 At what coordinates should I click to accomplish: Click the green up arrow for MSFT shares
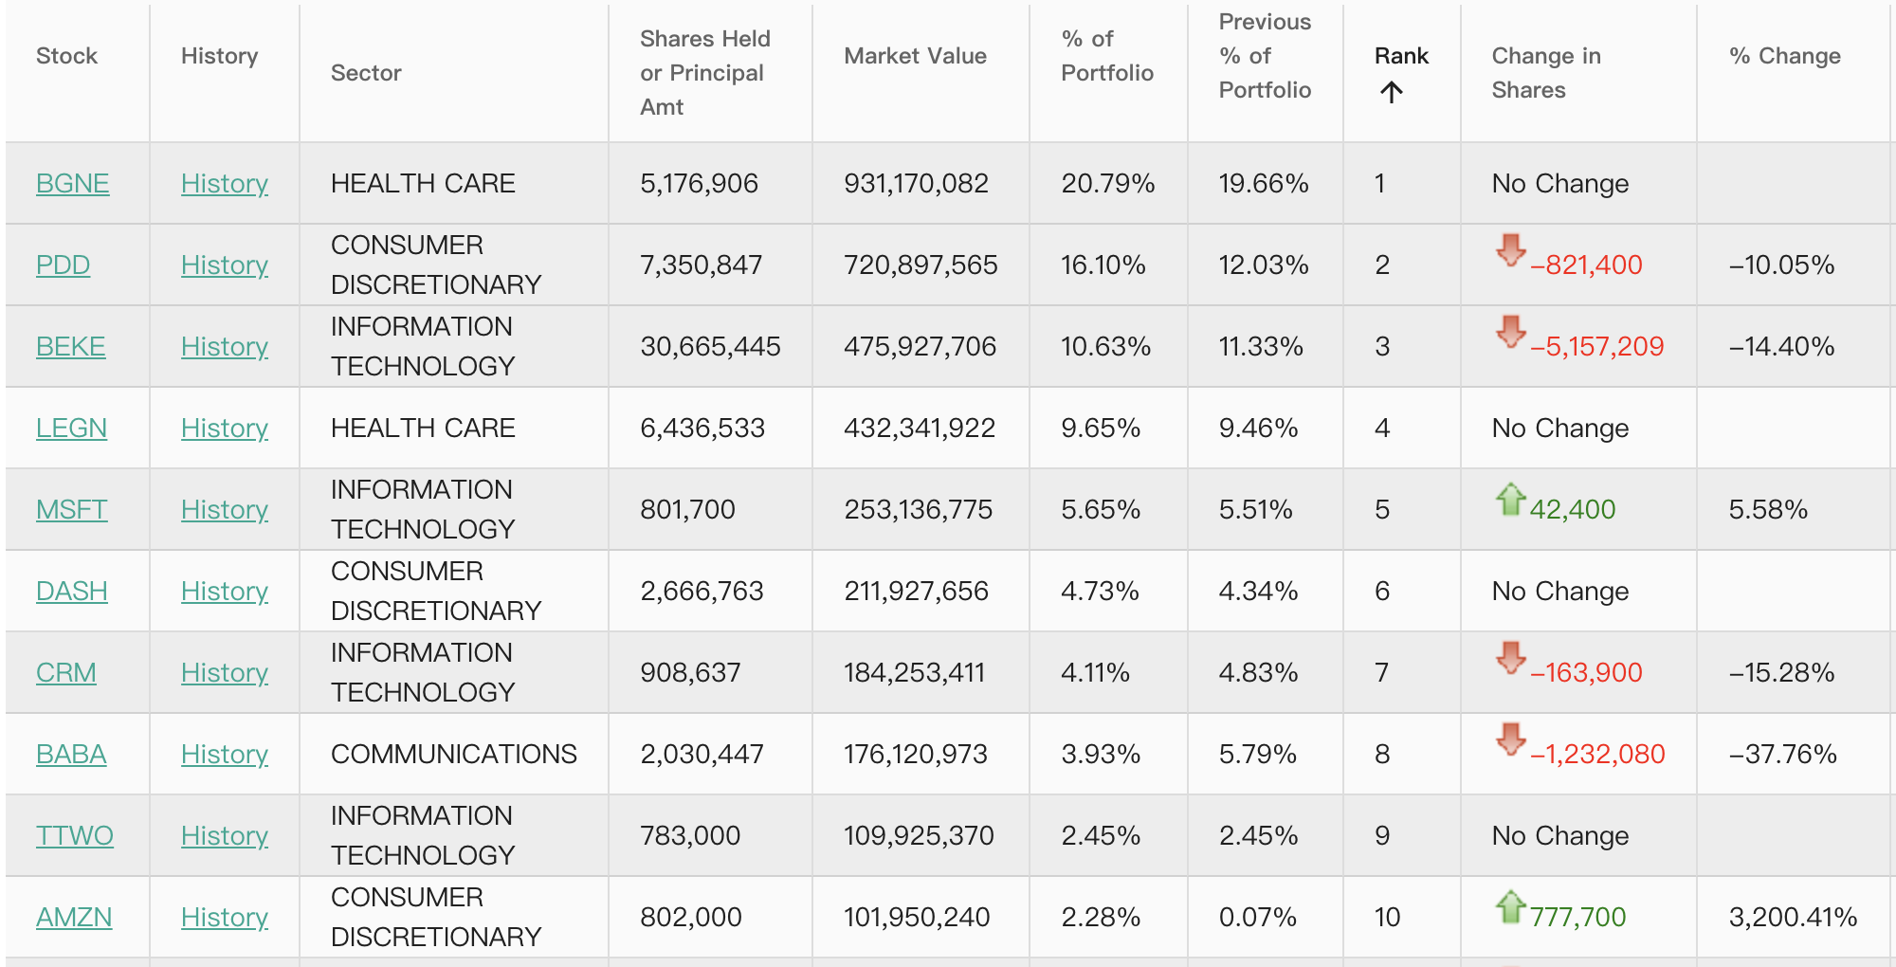tap(1510, 499)
